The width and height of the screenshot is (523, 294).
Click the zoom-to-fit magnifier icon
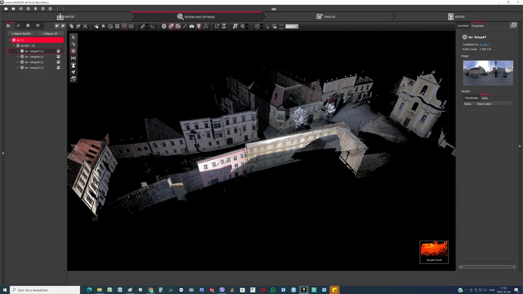(85, 26)
